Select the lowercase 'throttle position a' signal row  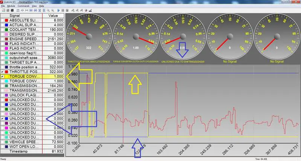click(32, 67)
